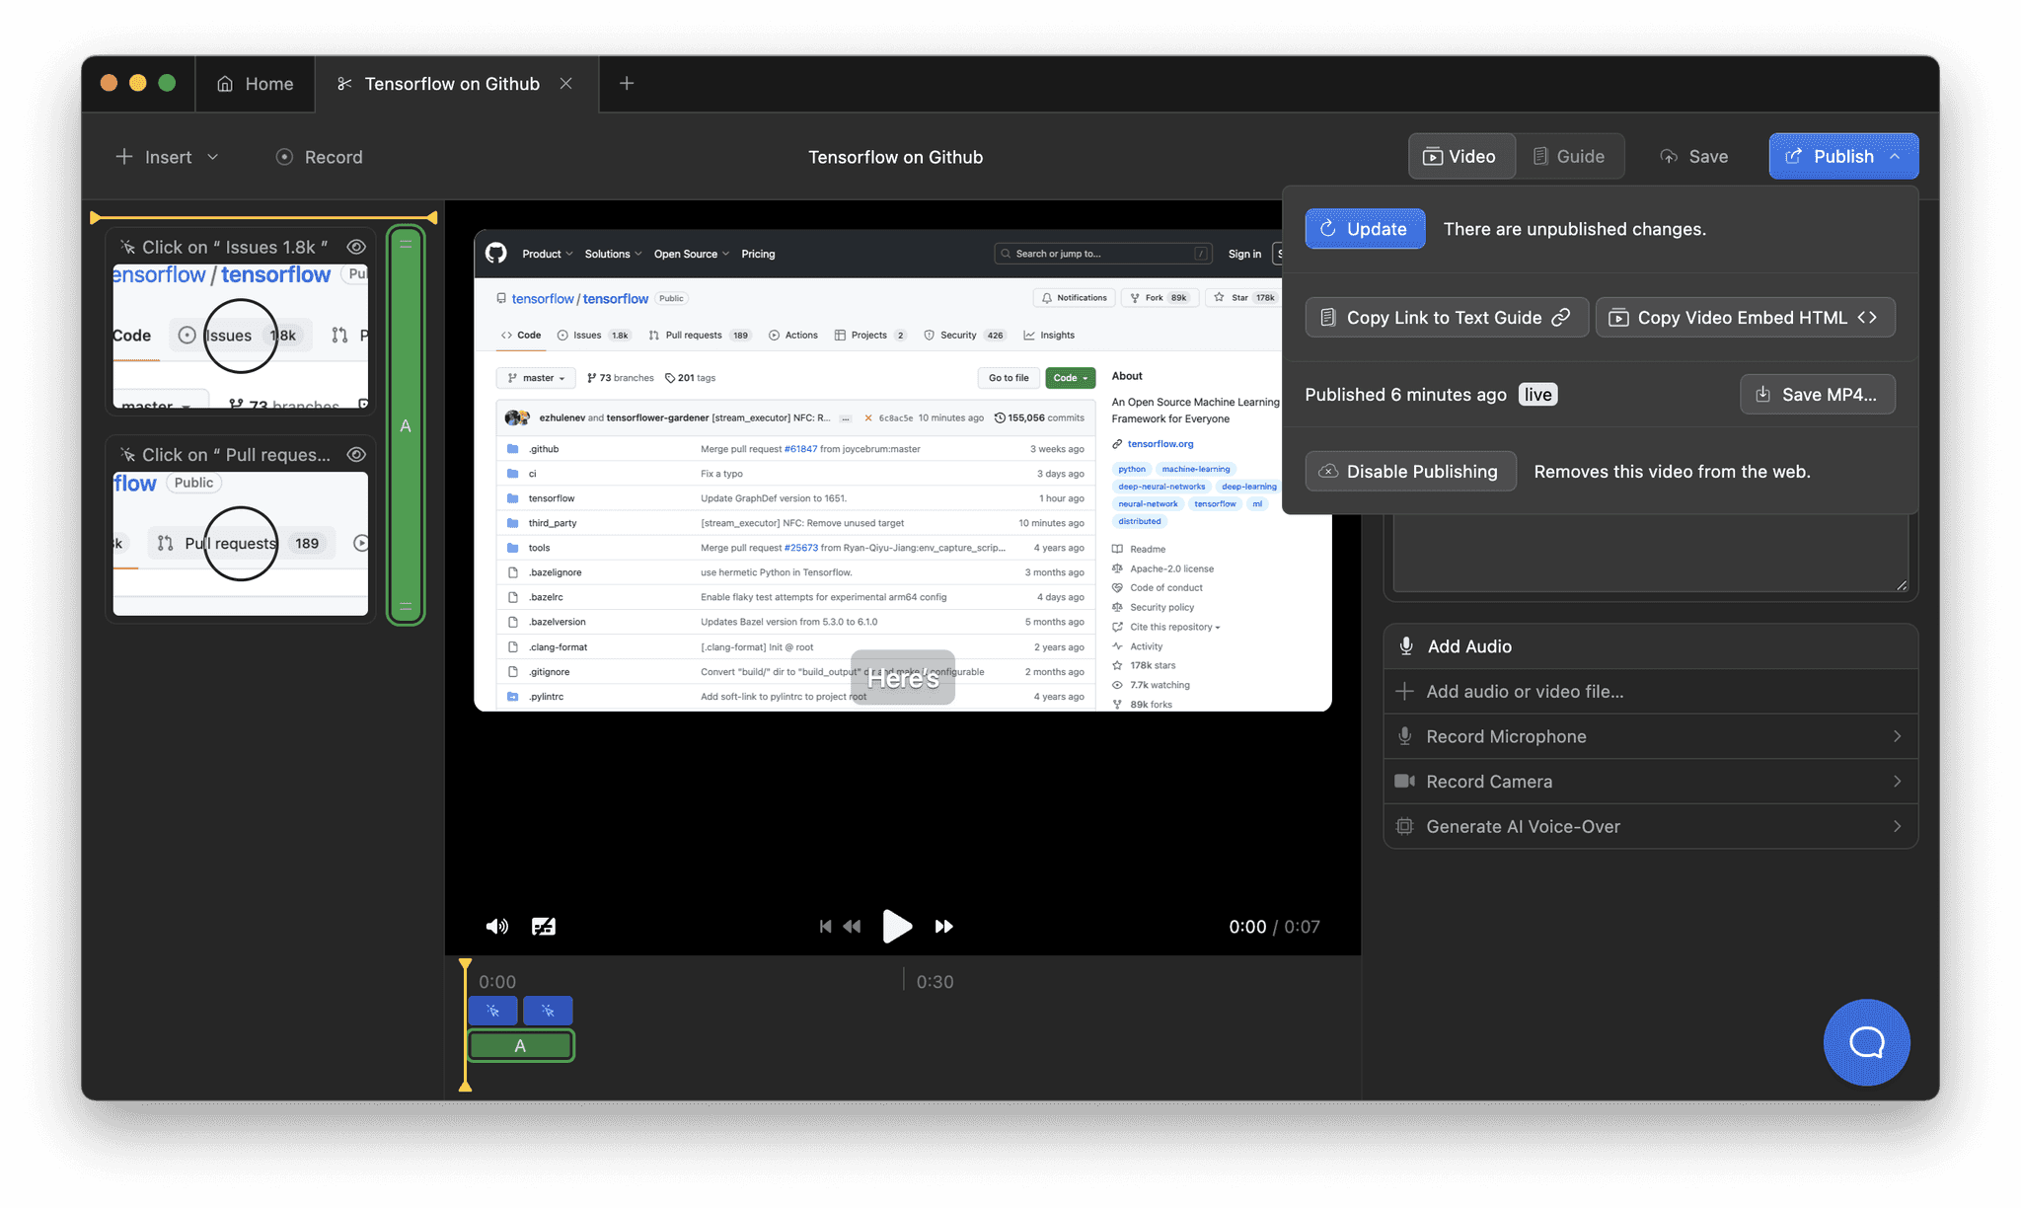Toggle captions in the video player

click(x=544, y=926)
